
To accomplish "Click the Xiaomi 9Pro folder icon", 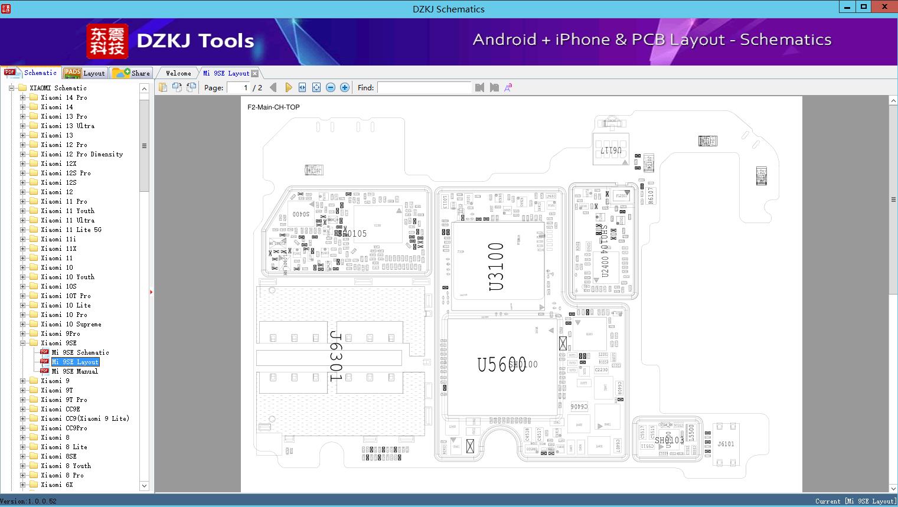I will click(x=34, y=333).
